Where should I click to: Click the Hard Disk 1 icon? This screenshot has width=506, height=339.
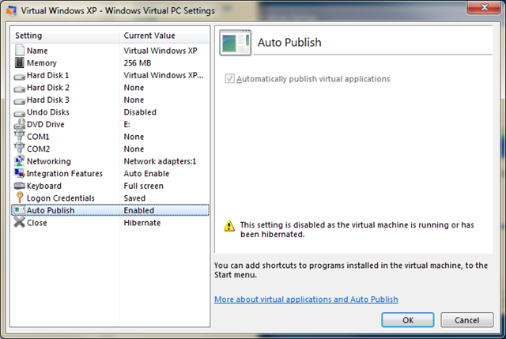point(20,75)
